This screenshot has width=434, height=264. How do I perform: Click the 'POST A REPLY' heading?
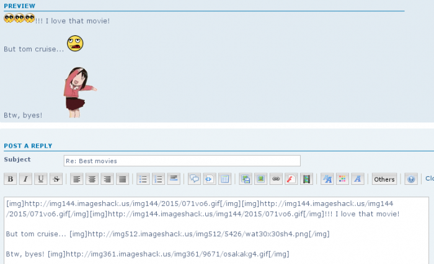coord(28,146)
